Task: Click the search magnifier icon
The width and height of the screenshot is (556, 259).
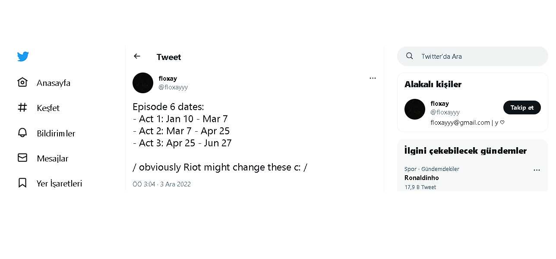Action: click(x=410, y=56)
